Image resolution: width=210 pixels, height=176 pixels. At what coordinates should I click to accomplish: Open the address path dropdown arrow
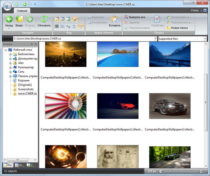pos(155,39)
